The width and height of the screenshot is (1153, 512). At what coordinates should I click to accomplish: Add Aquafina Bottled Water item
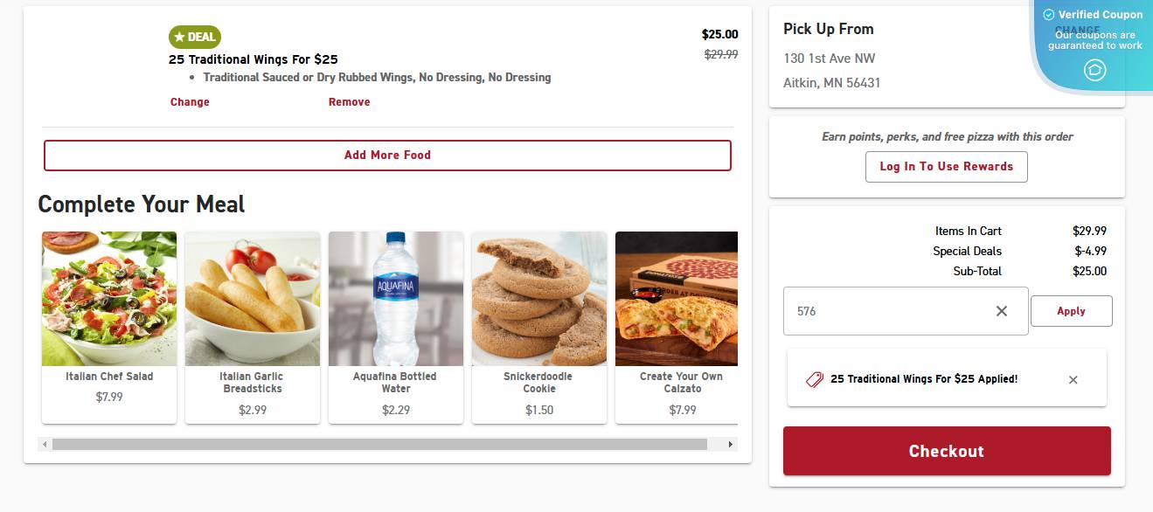click(x=396, y=299)
